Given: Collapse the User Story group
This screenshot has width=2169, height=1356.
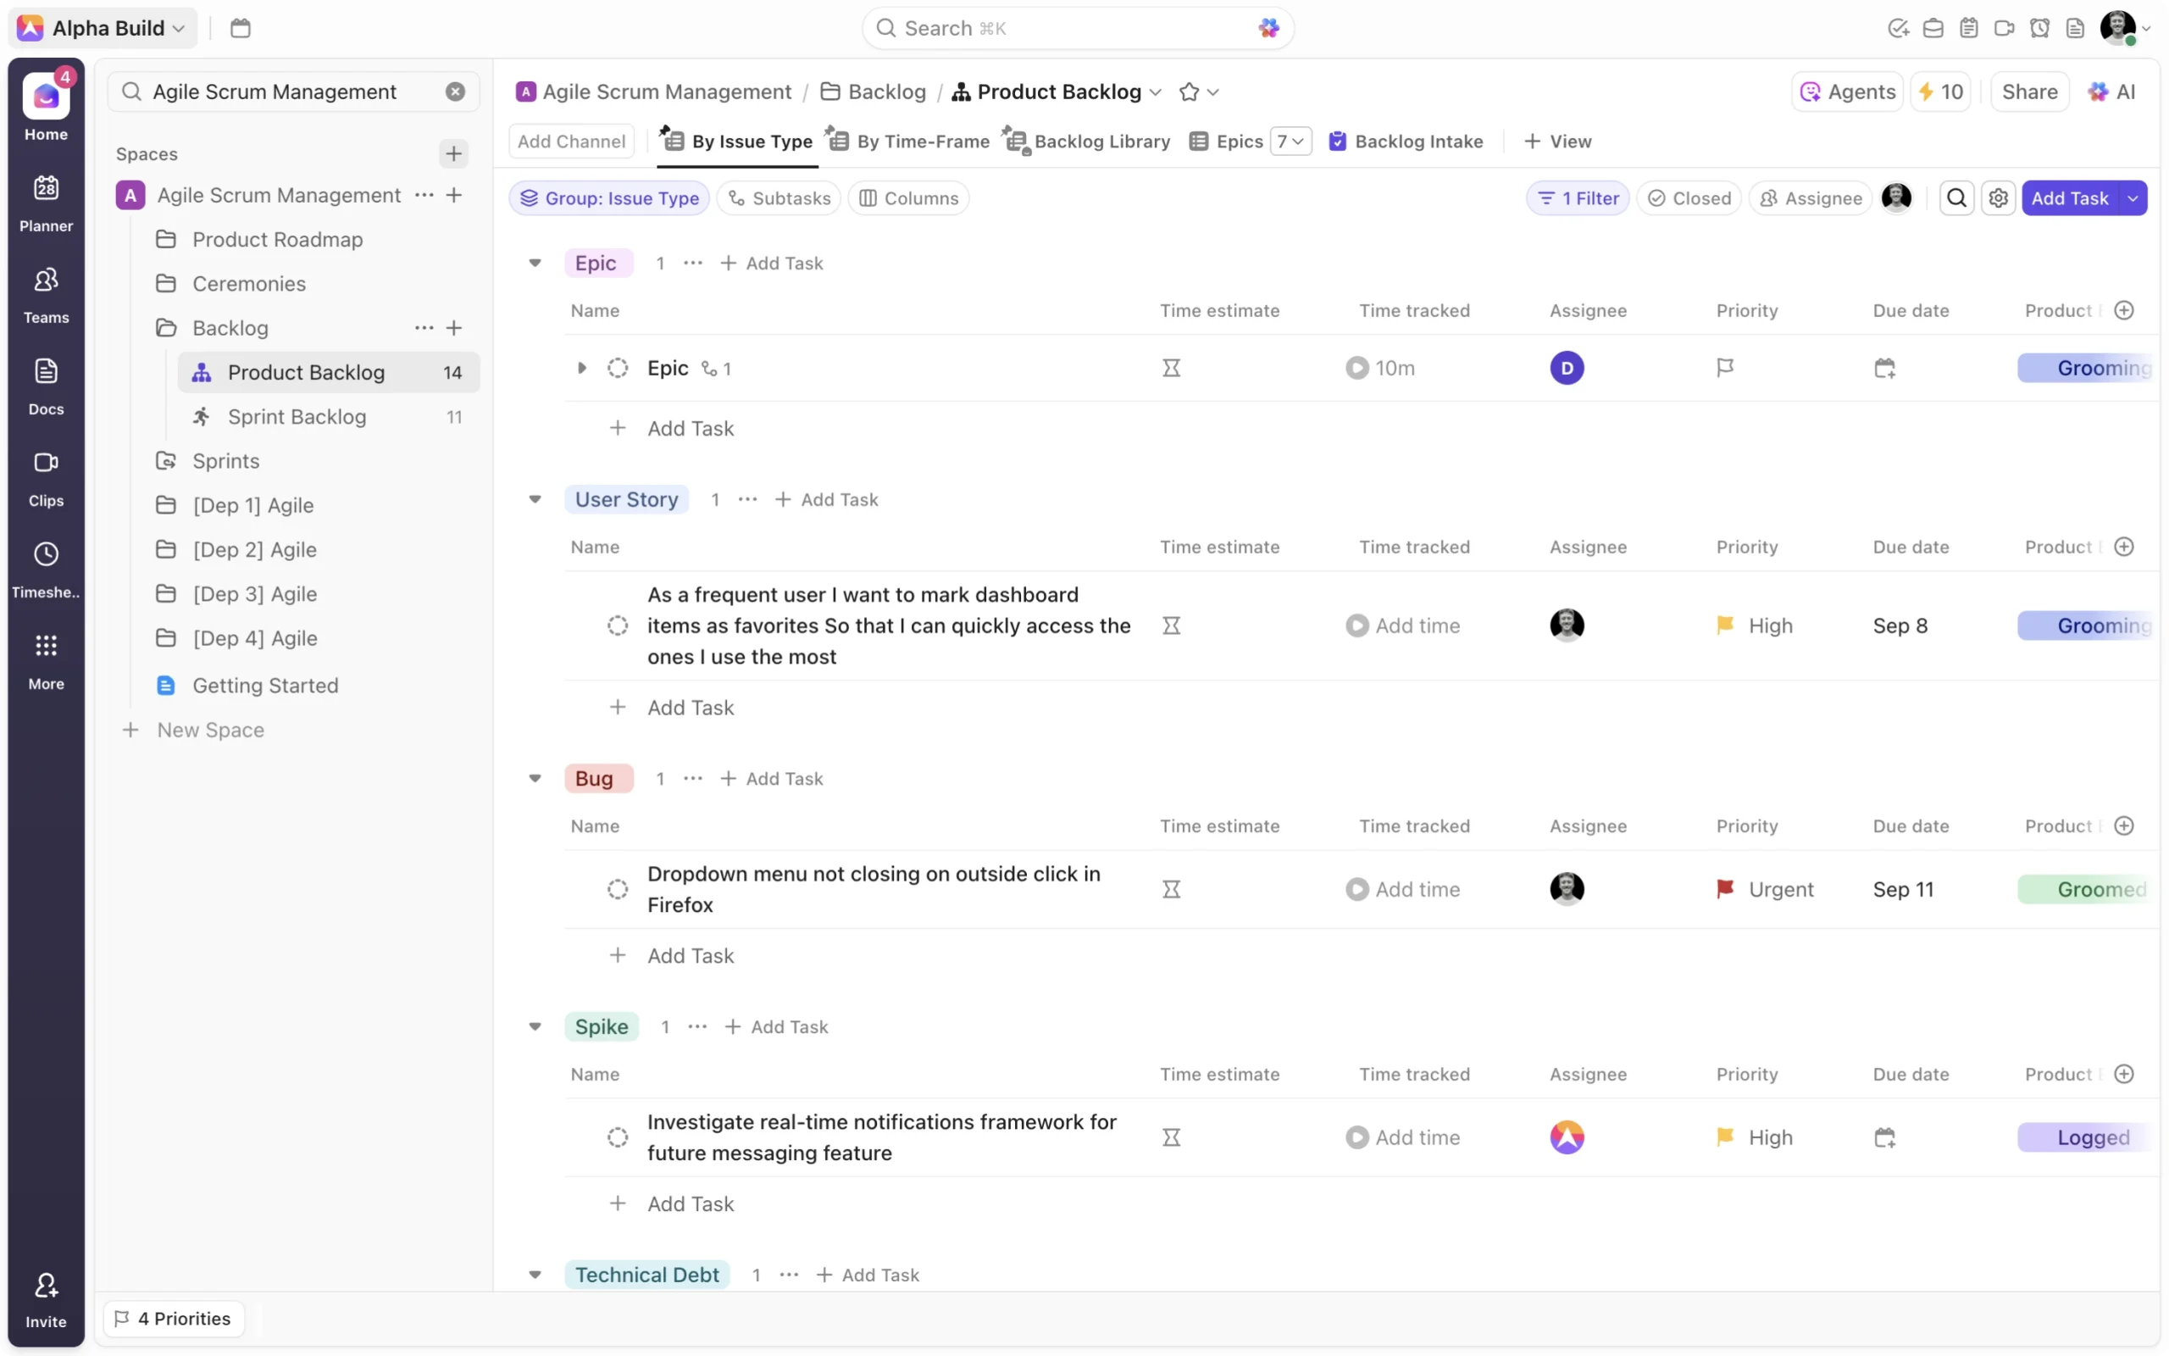Looking at the screenshot, I should 535,499.
